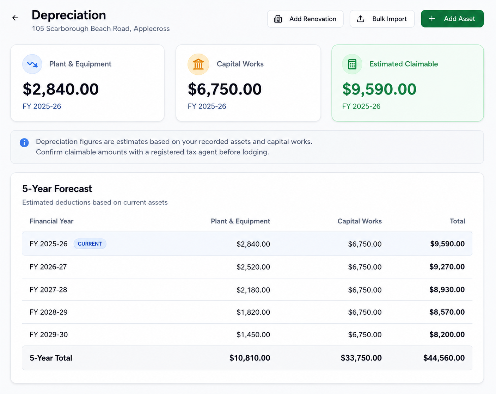Click the $8,200.00 total value
This screenshot has width=496, height=394.
click(x=447, y=334)
